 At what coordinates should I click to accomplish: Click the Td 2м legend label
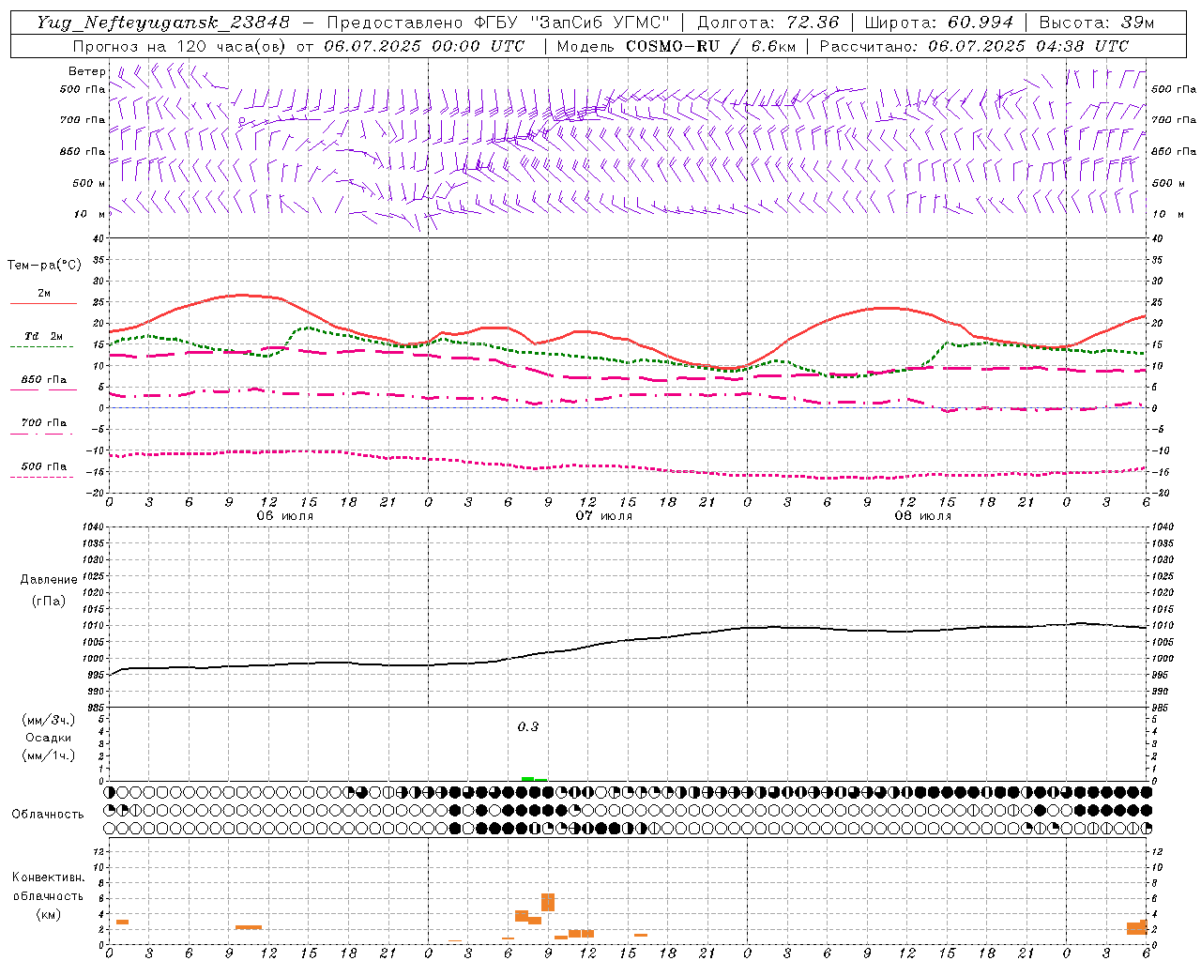point(44,336)
